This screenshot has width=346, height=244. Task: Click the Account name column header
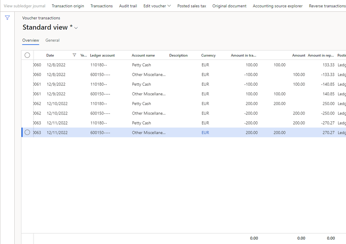[143, 55]
